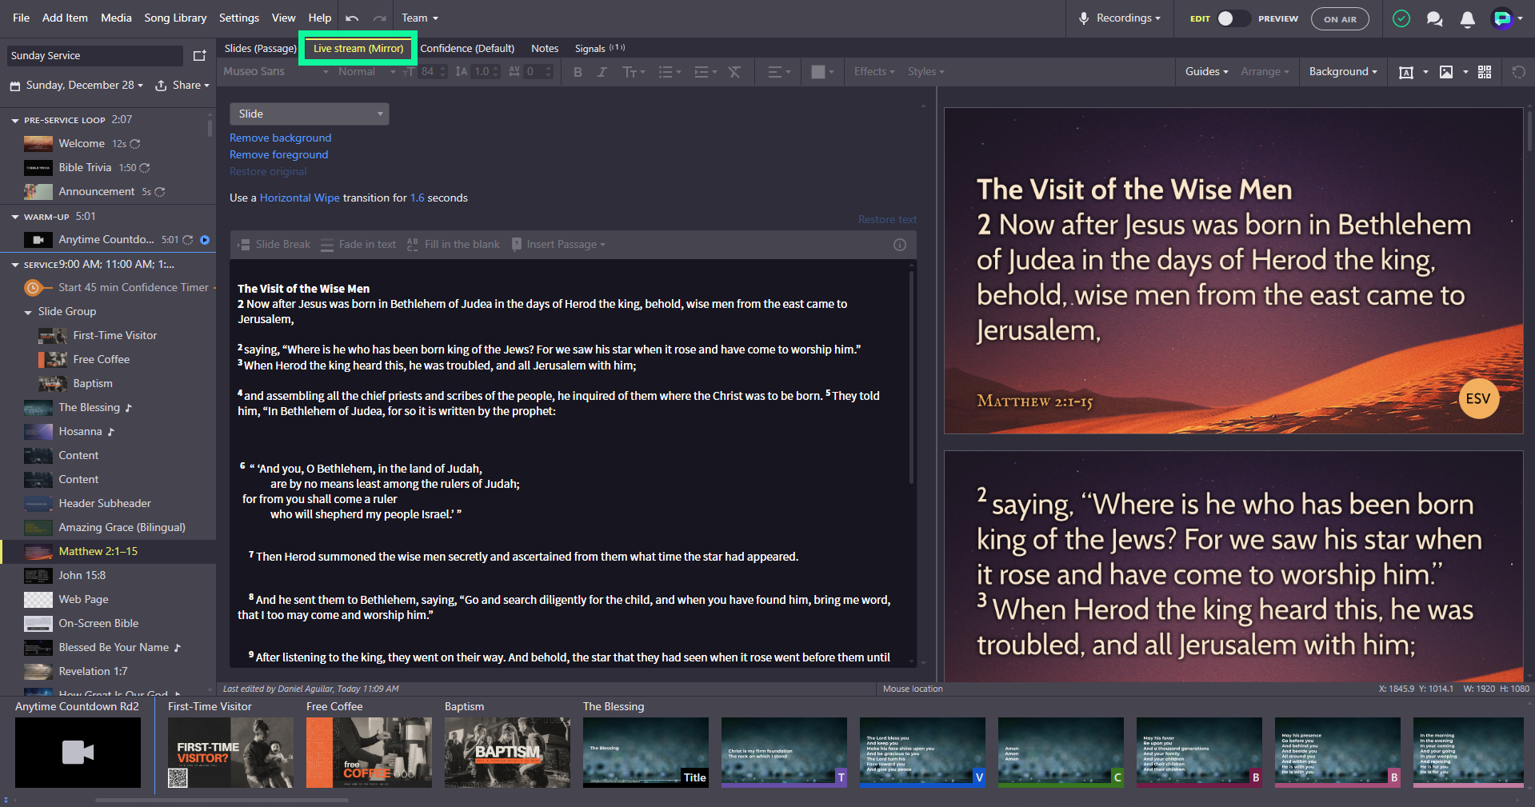Click the open-in-new-window icon beside Sunday Service
1535x807 pixels.
[200, 55]
